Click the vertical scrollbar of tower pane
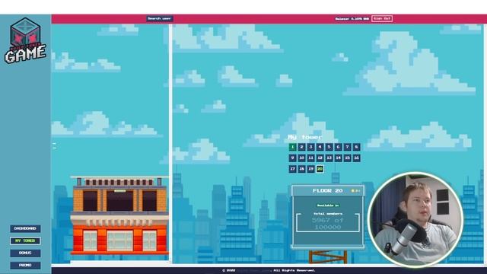The height and width of the screenshot is (274, 487). [x=170, y=143]
